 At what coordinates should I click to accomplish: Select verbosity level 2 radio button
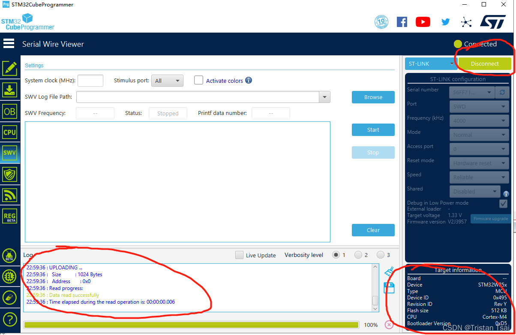(358, 255)
